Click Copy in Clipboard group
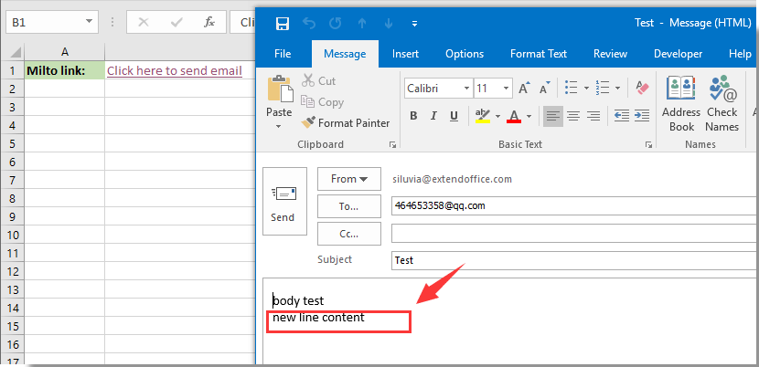This screenshot has width=759, height=367. coord(323,102)
